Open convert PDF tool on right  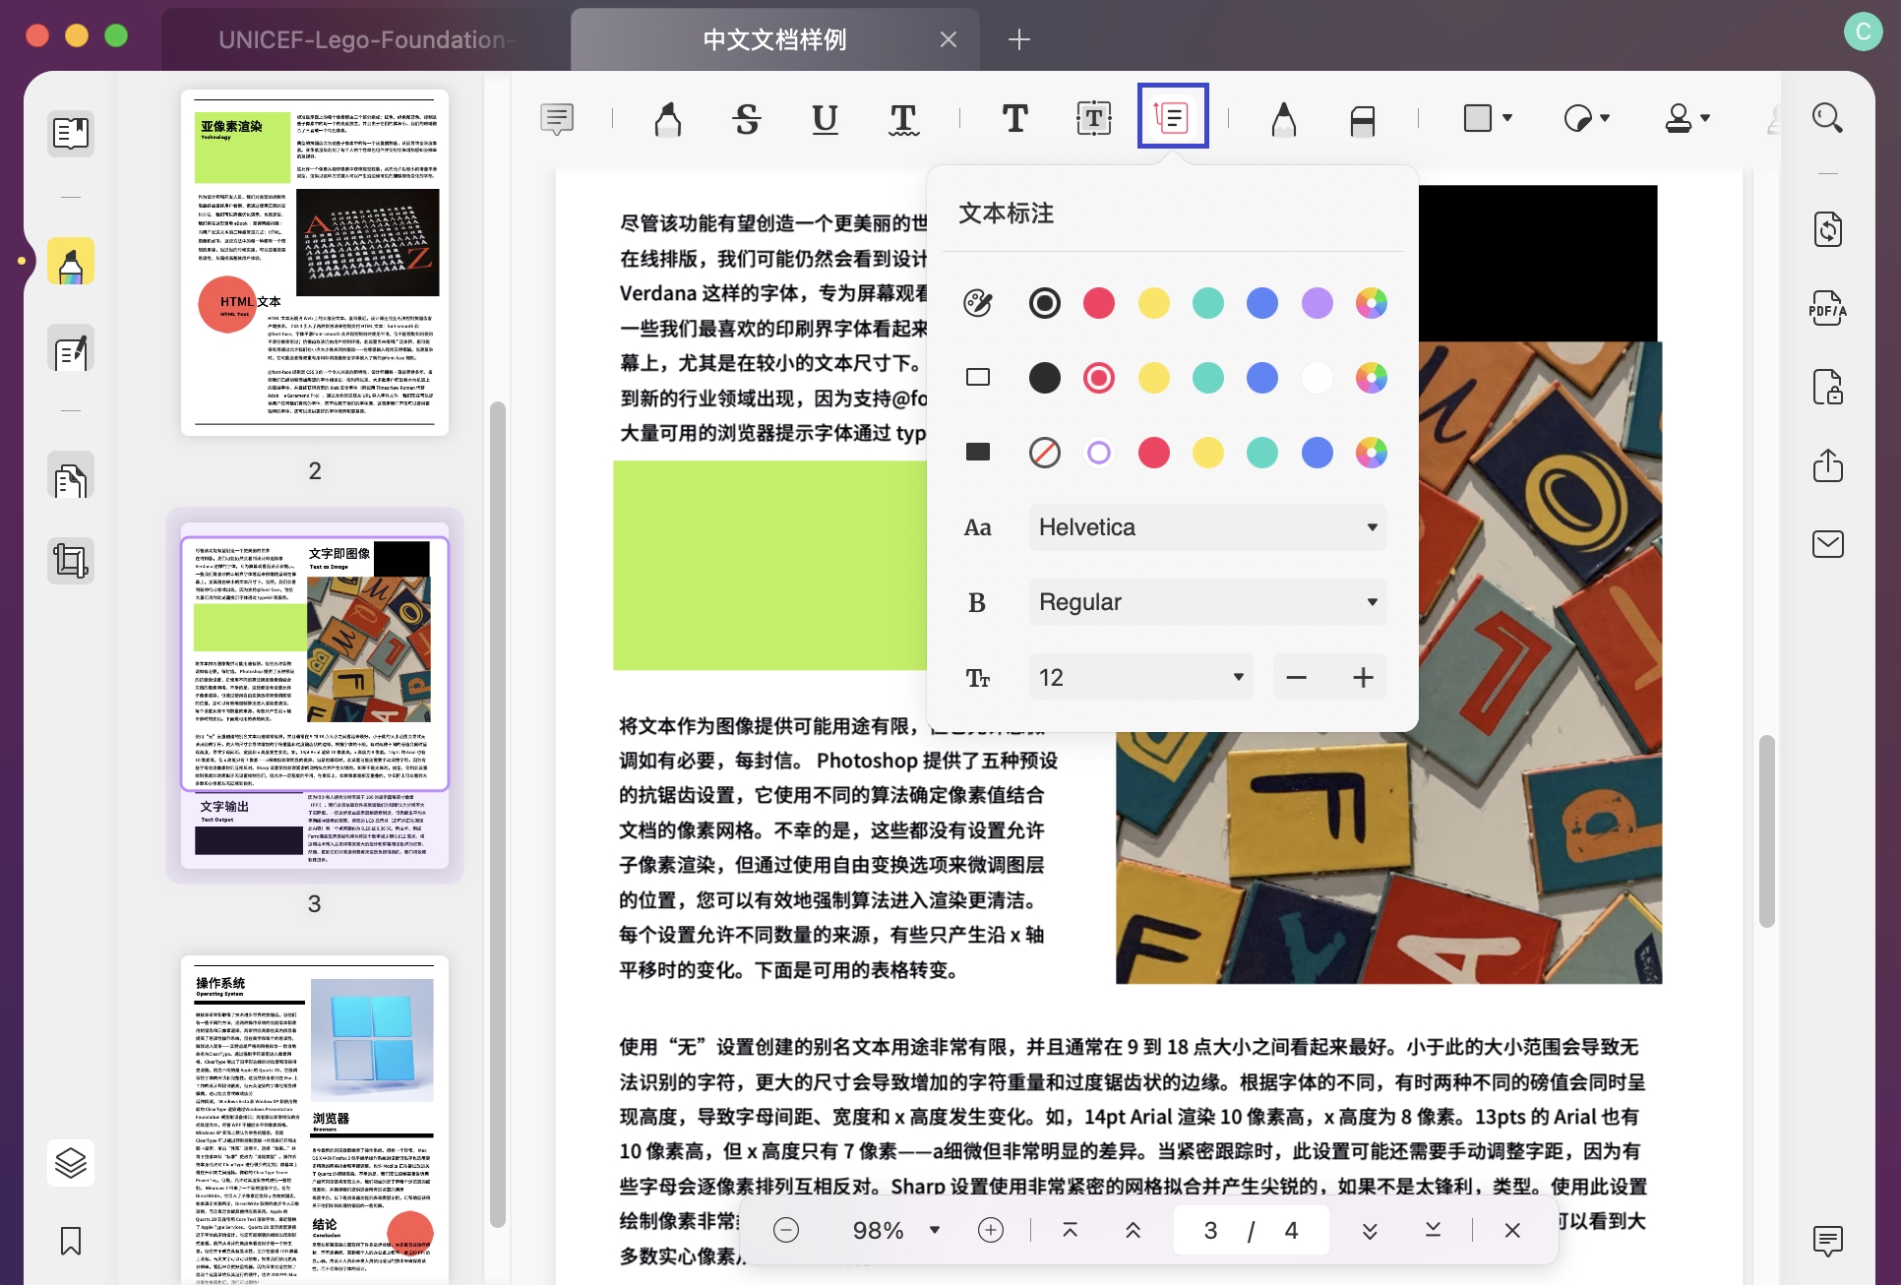pyautogui.click(x=1827, y=229)
